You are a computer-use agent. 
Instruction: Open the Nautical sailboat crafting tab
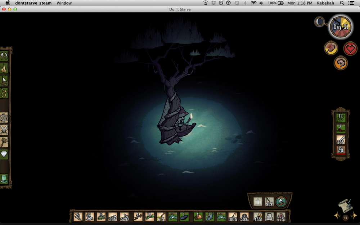coord(4,80)
